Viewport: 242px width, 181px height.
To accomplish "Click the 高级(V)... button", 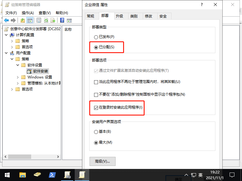I will point(102,161).
